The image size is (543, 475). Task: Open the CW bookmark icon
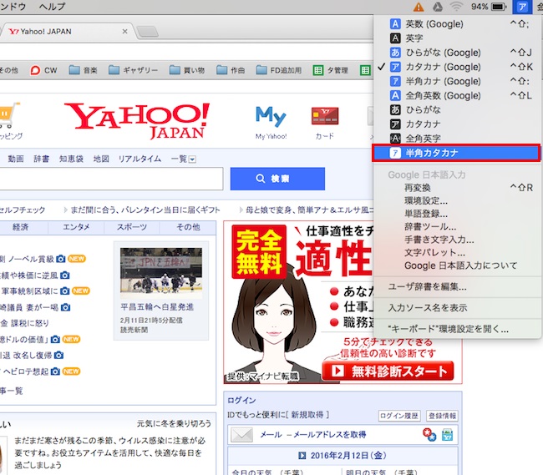35,70
